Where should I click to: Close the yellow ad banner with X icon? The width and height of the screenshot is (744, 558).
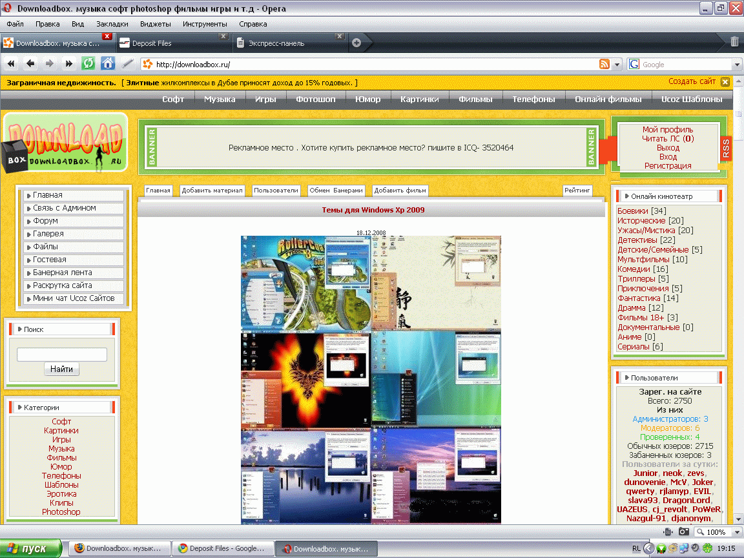click(725, 82)
